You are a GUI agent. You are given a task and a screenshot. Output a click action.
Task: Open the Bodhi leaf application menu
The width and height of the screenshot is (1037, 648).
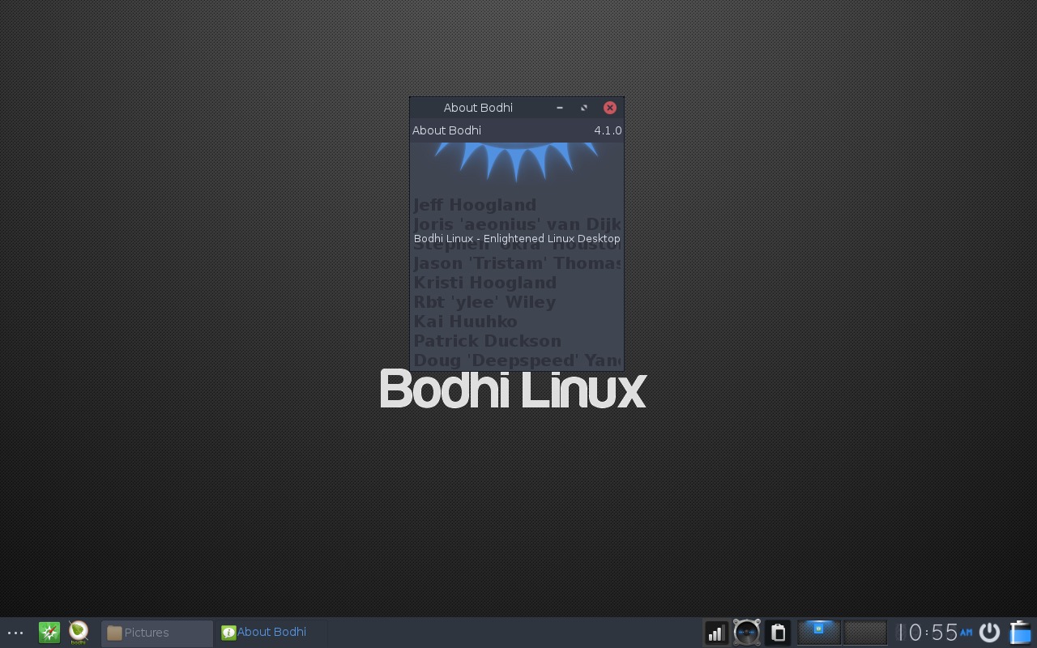[78, 633]
